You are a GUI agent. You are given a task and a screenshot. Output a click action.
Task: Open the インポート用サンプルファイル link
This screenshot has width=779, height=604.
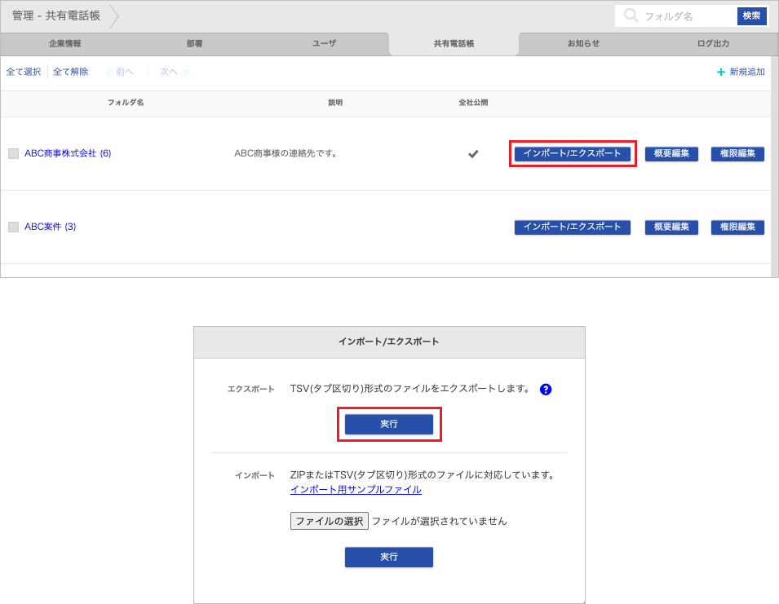(x=356, y=490)
